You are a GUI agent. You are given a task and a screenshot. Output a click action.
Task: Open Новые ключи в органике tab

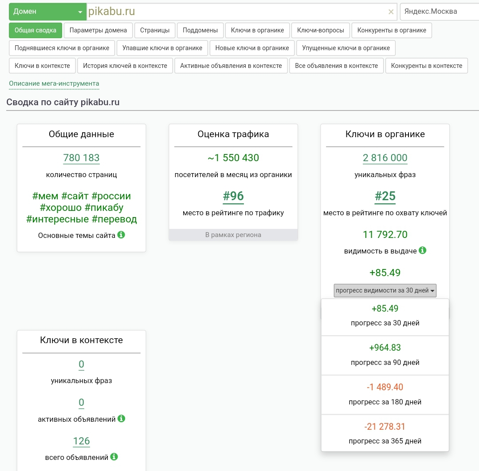click(x=252, y=48)
